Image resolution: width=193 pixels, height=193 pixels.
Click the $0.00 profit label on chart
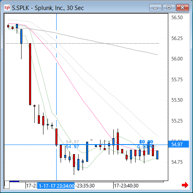(x=146, y=142)
